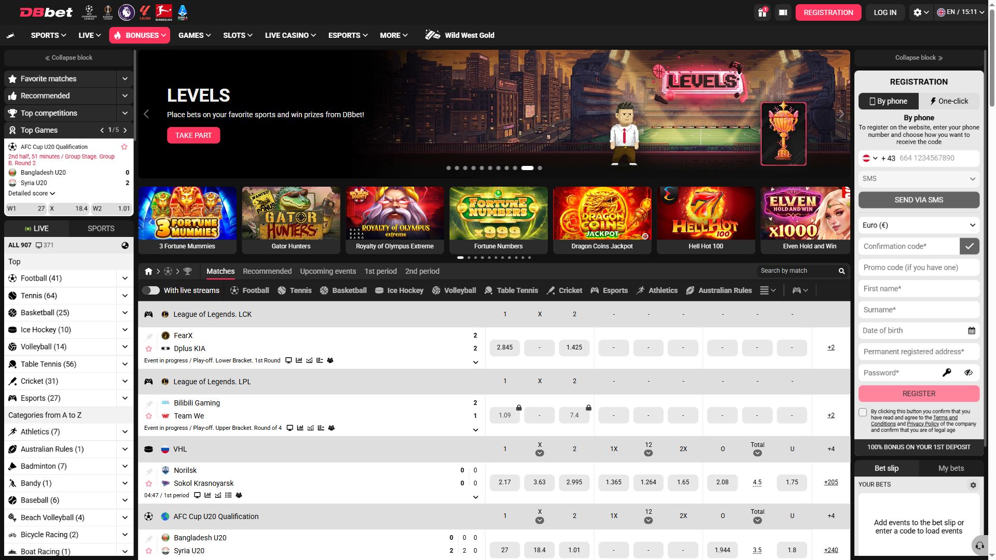996x560 pixels.
Task: Open the DBbet logo home link
Action: pos(46,12)
